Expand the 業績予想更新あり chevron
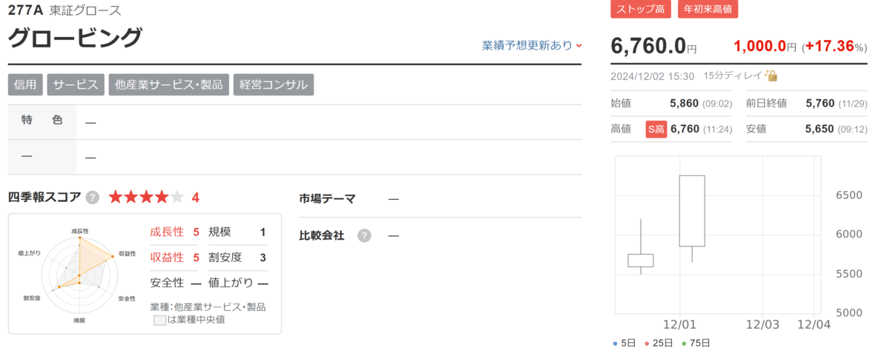 click(x=578, y=46)
